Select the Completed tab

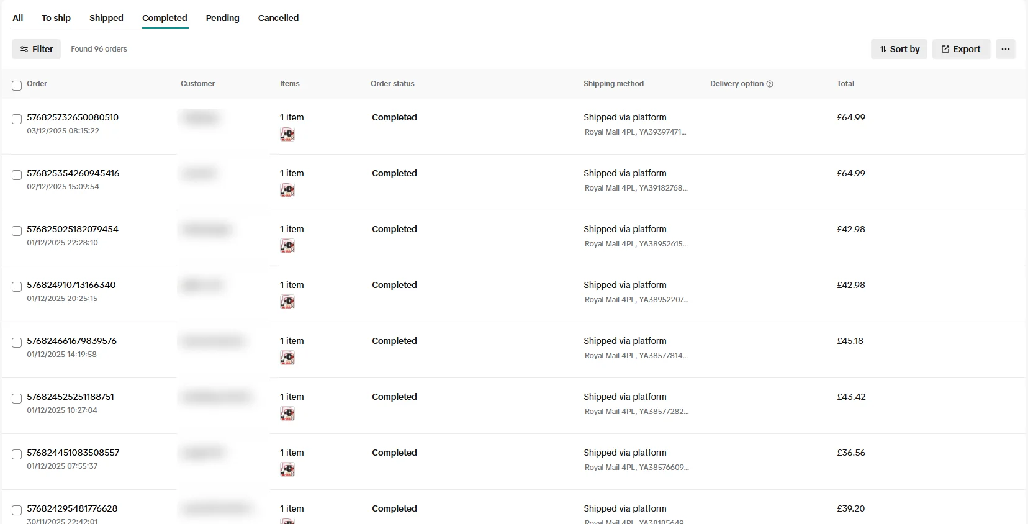point(165,18)
